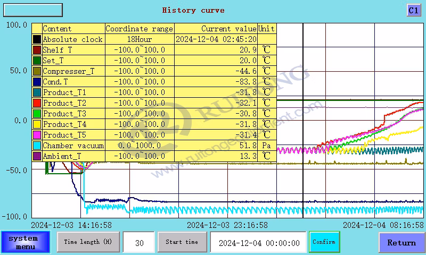The width and height of the screenshot is (426, 255).
Task: Click the Product_T5 value -31.4
Action: [246, 135]
